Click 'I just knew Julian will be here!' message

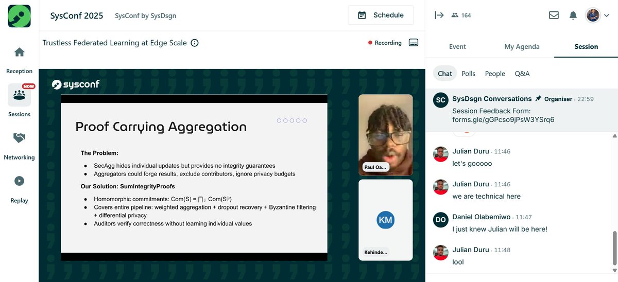(500, 229)
